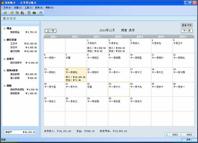
Task: Collapse the 保险 account group
Action: point(5,86)
